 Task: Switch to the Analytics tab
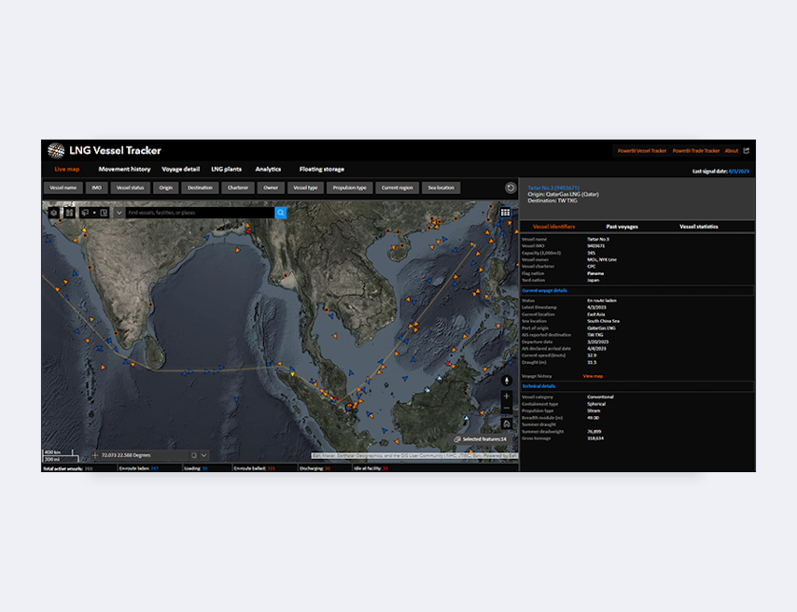click(268, 169)
